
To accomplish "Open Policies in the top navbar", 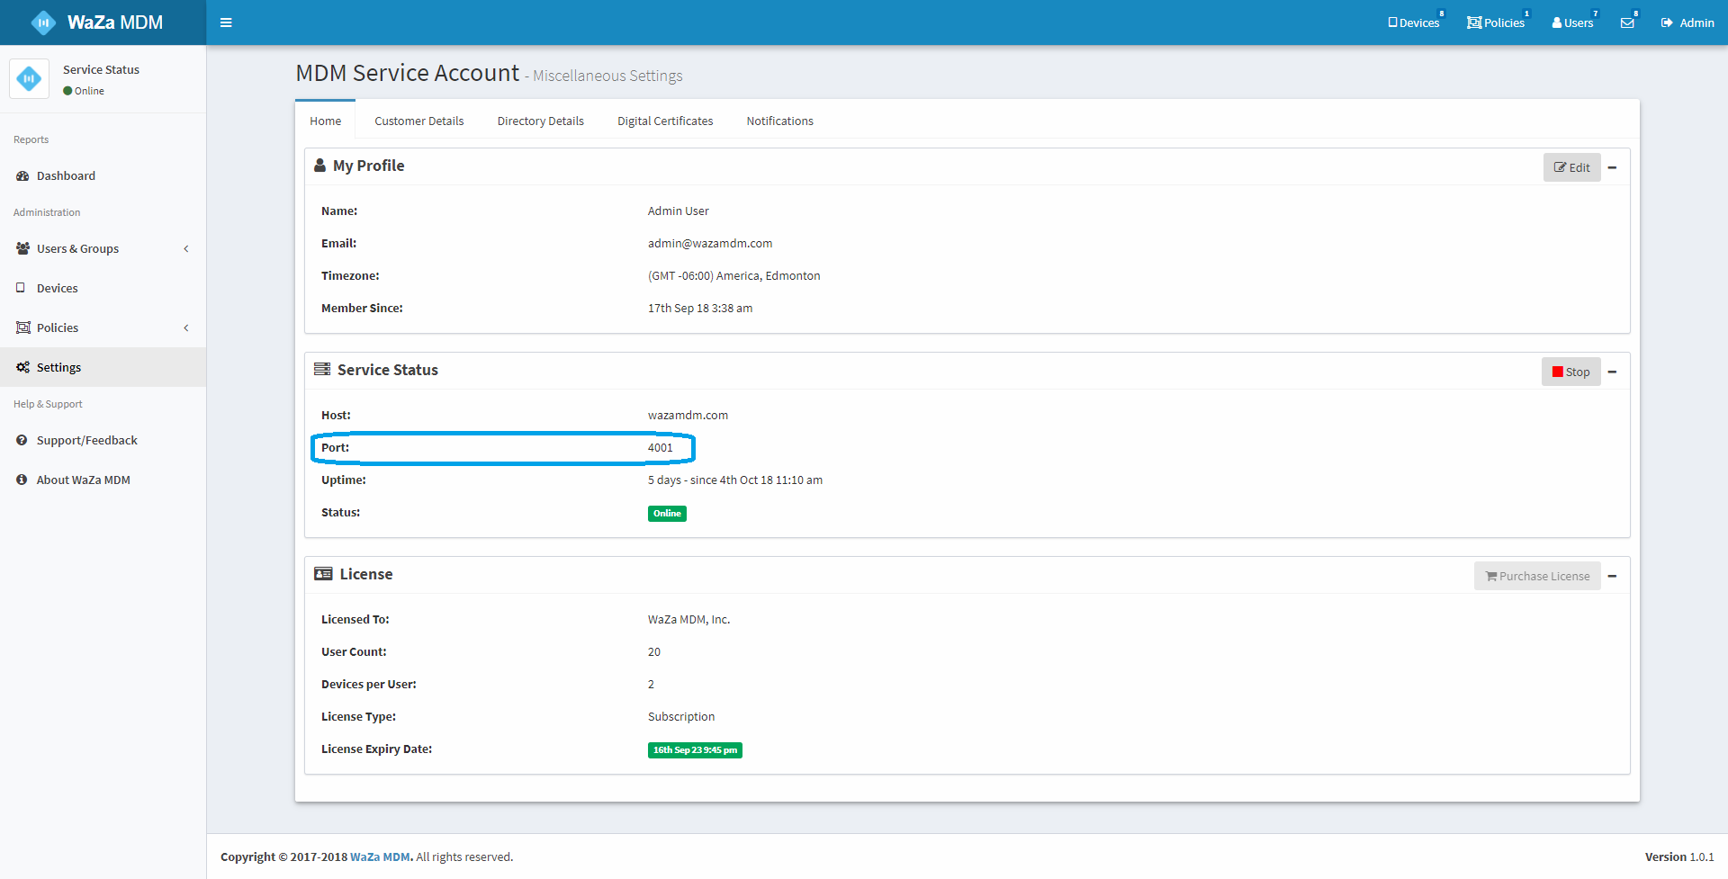I will (1496, 22).
